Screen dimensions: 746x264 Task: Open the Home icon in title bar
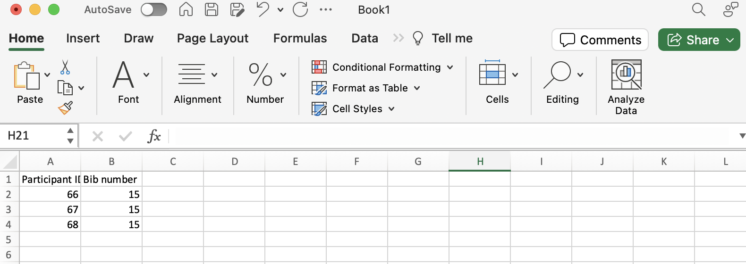click(186, 9)
